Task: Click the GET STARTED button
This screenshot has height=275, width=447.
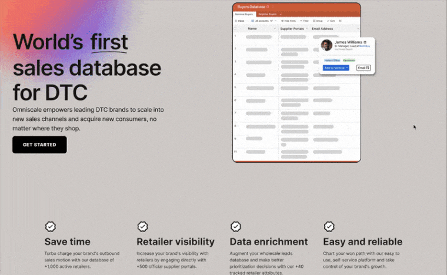Action: (x=39, y=145)
